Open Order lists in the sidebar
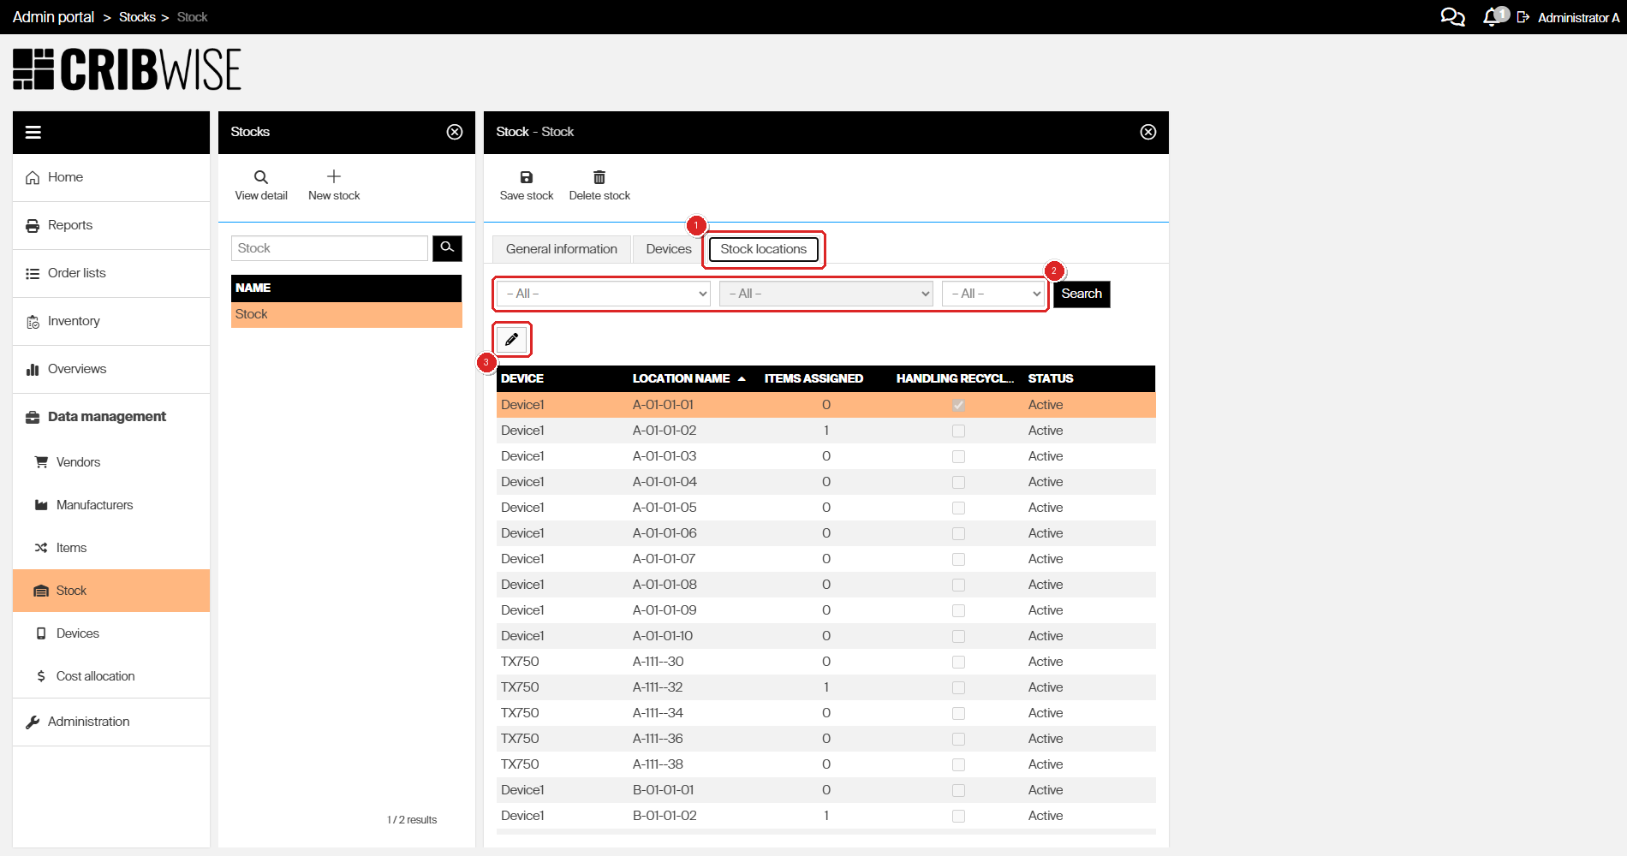The image size is (1627, 856). pyautogui.click(x=111, y=273)
